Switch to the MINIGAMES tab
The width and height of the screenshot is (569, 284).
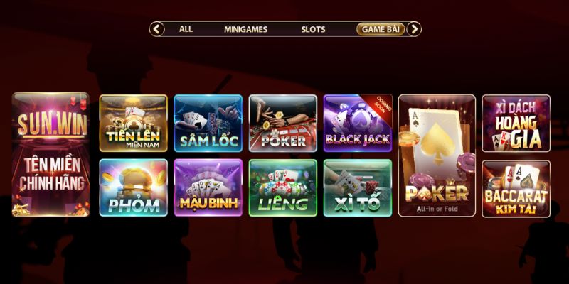tap(245, 29)
